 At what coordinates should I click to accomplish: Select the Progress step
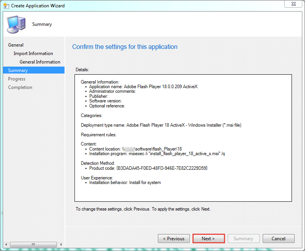click(x=17, y=79)
